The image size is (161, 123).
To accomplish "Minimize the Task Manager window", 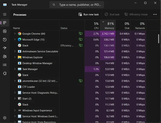I will click(136, 3).
